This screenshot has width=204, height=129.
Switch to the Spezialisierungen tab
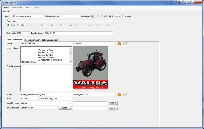pos(33,40)
